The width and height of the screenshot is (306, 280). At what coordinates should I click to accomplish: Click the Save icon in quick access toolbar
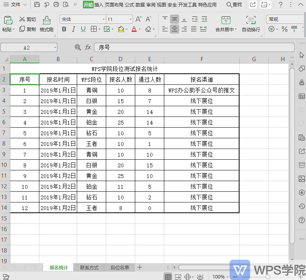pyautogui.click(x=37, y=4)
